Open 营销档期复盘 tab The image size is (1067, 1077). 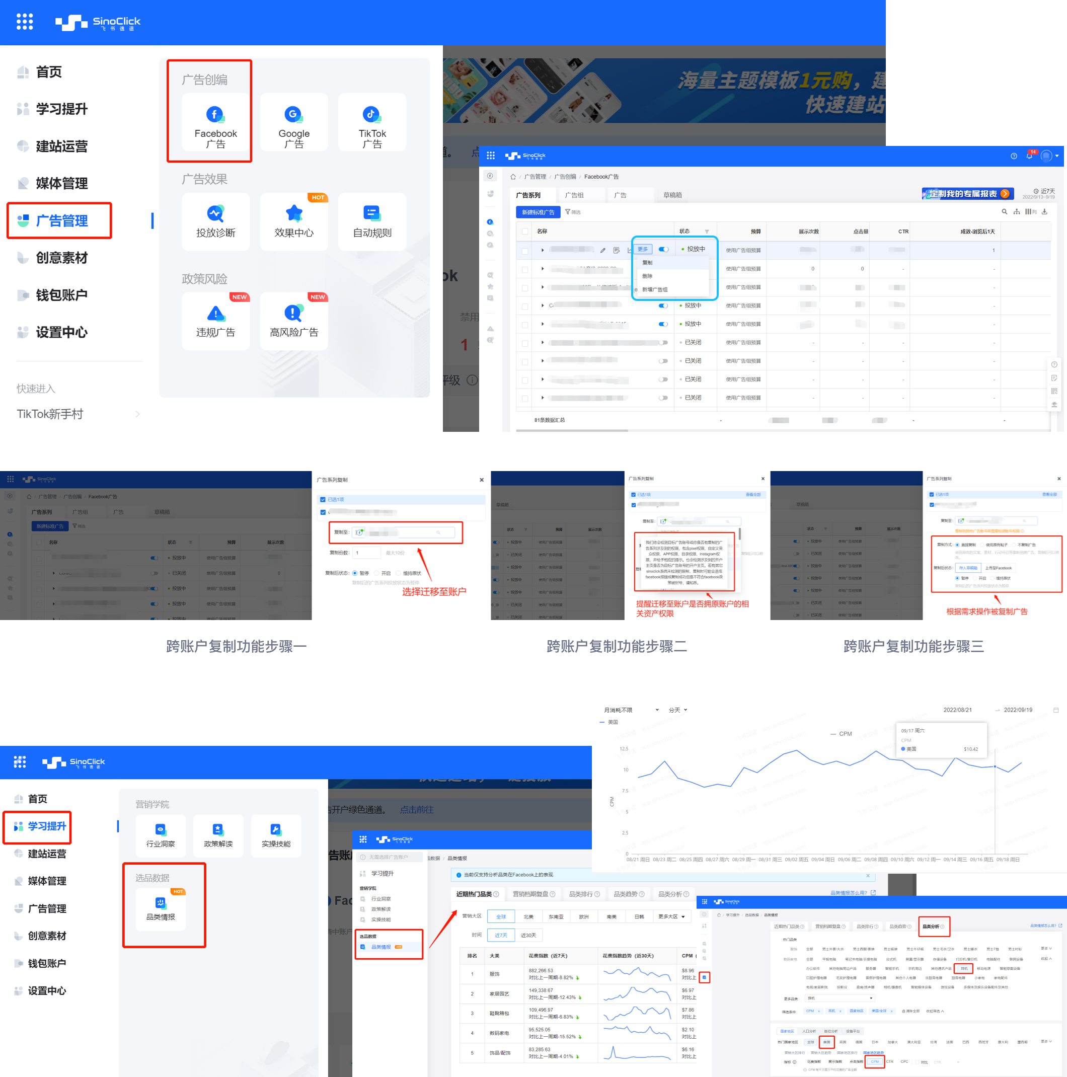coord(533,894)
